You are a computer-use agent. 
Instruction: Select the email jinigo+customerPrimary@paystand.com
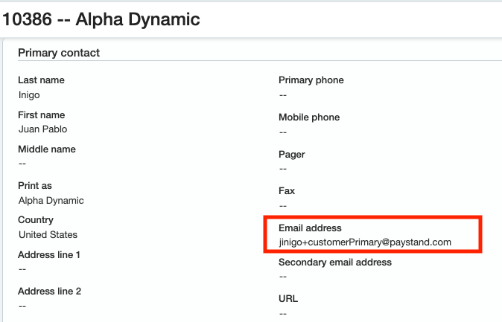coord(365,242)
